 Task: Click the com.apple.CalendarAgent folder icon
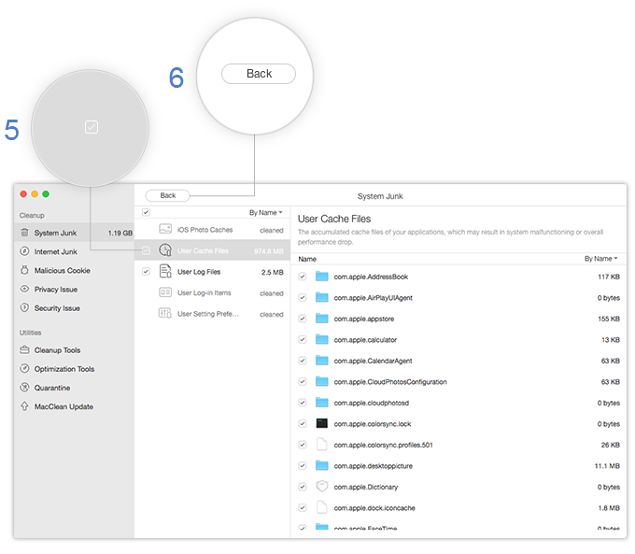point(322,361)
